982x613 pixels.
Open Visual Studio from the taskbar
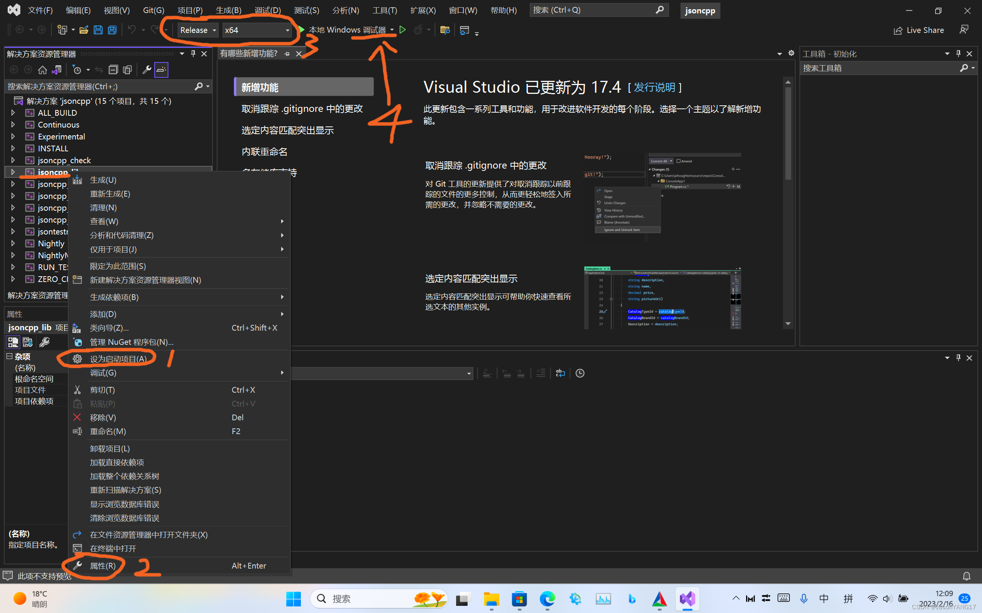(687, 598)
